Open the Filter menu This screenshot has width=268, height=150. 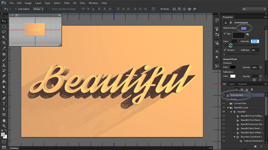[67, 3]
